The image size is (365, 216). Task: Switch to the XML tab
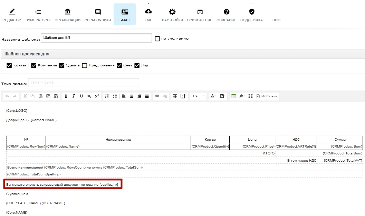[x=148, y=15]
